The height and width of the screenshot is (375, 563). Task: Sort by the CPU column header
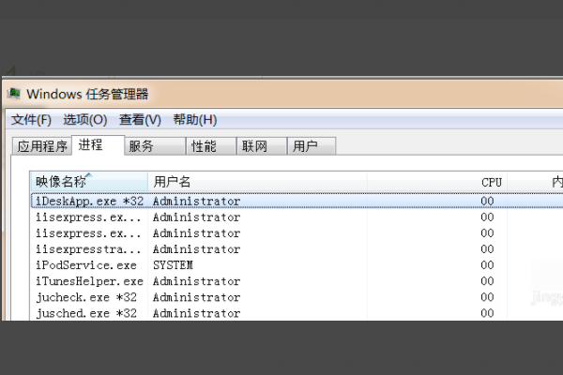coord(492,181)
